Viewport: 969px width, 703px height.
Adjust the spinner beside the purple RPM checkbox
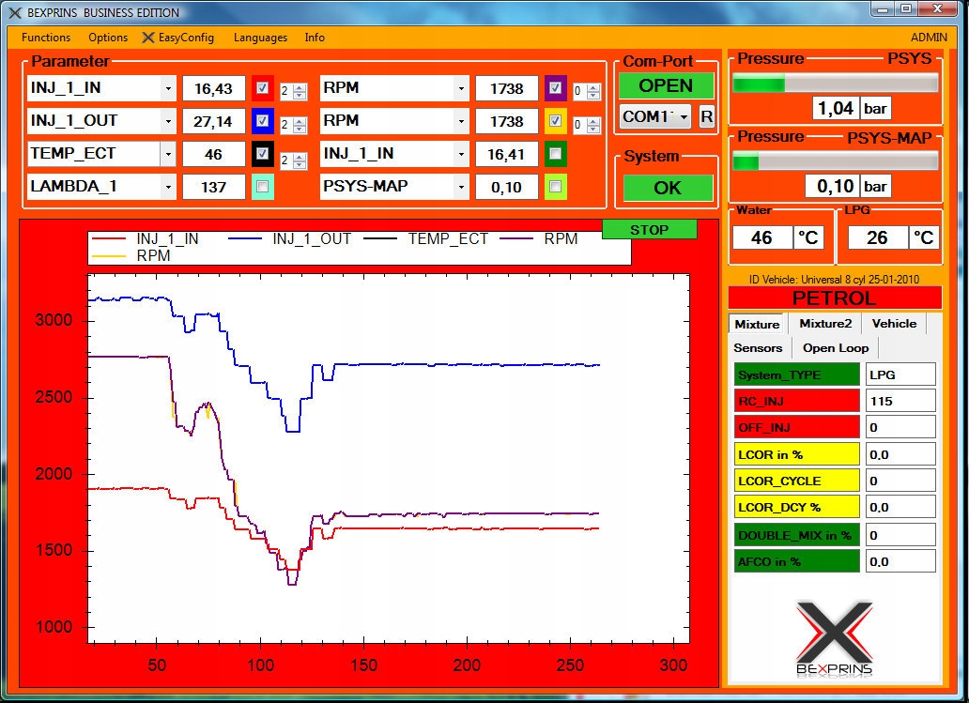[x=593, y=92]
